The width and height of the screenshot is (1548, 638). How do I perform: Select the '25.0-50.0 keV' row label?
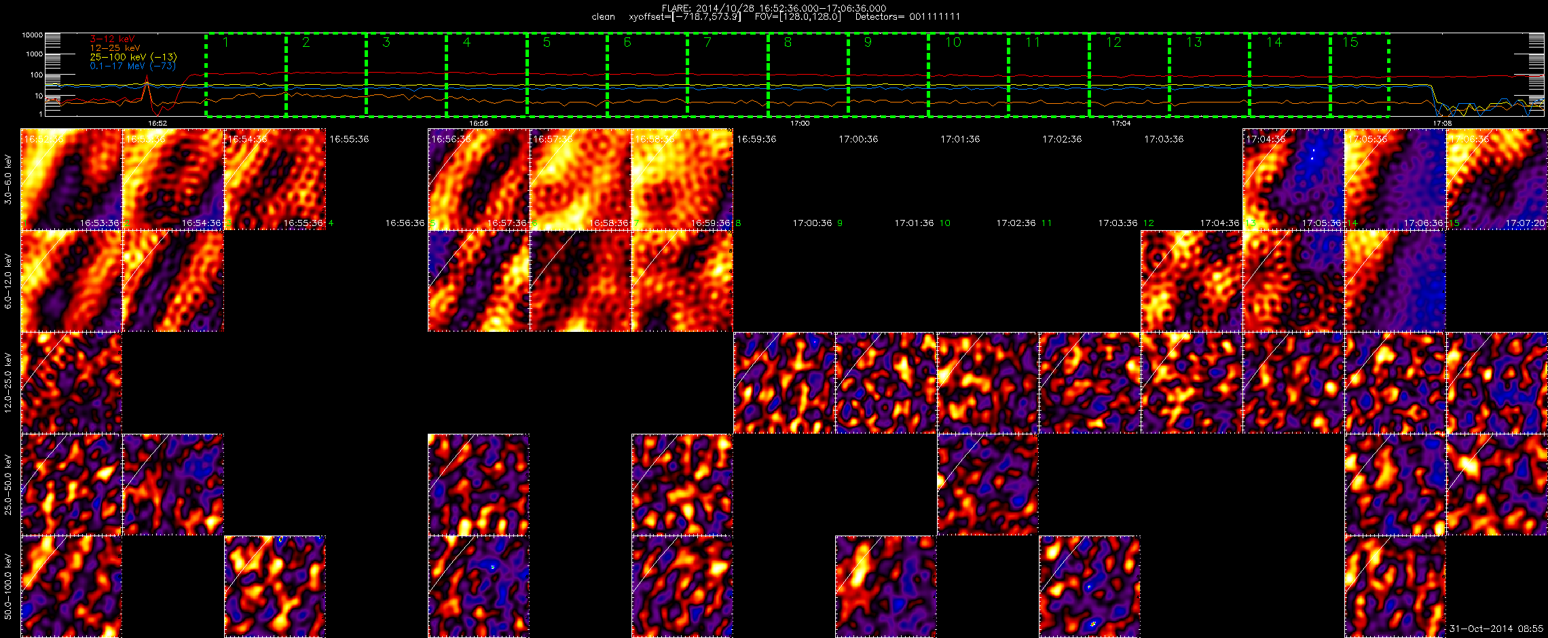pos(8,485)
